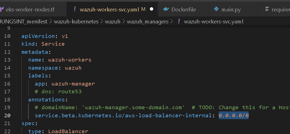
Task: Click the 'namespace' key on line 14
Action: coord(43,68)
